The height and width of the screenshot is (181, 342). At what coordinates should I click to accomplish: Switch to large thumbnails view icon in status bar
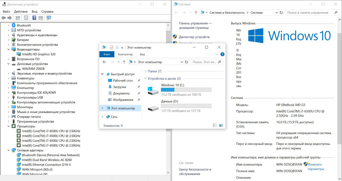[221, 125]
